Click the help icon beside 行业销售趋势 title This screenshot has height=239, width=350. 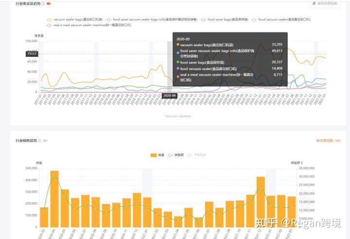pos(39,141)
